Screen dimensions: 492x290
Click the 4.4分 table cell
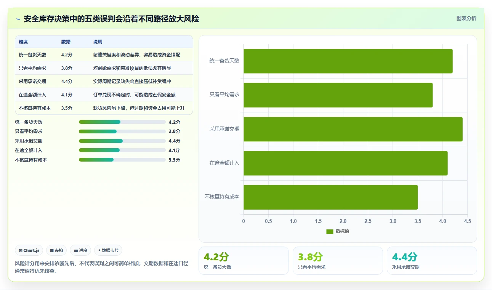click(67, 82)
